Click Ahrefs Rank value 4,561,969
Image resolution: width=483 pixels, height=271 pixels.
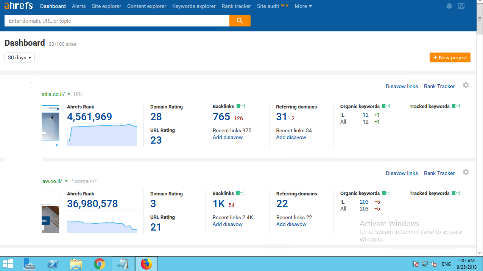(x=90, y=117)
